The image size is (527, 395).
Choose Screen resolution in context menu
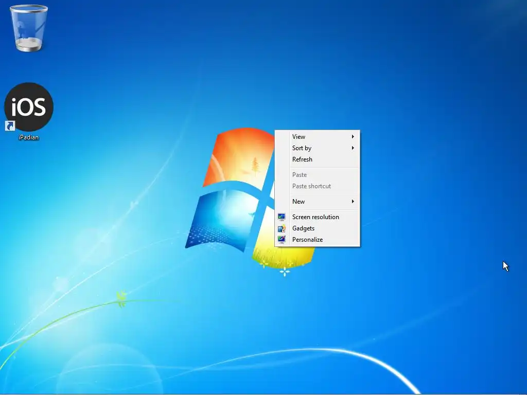[317, 217]
